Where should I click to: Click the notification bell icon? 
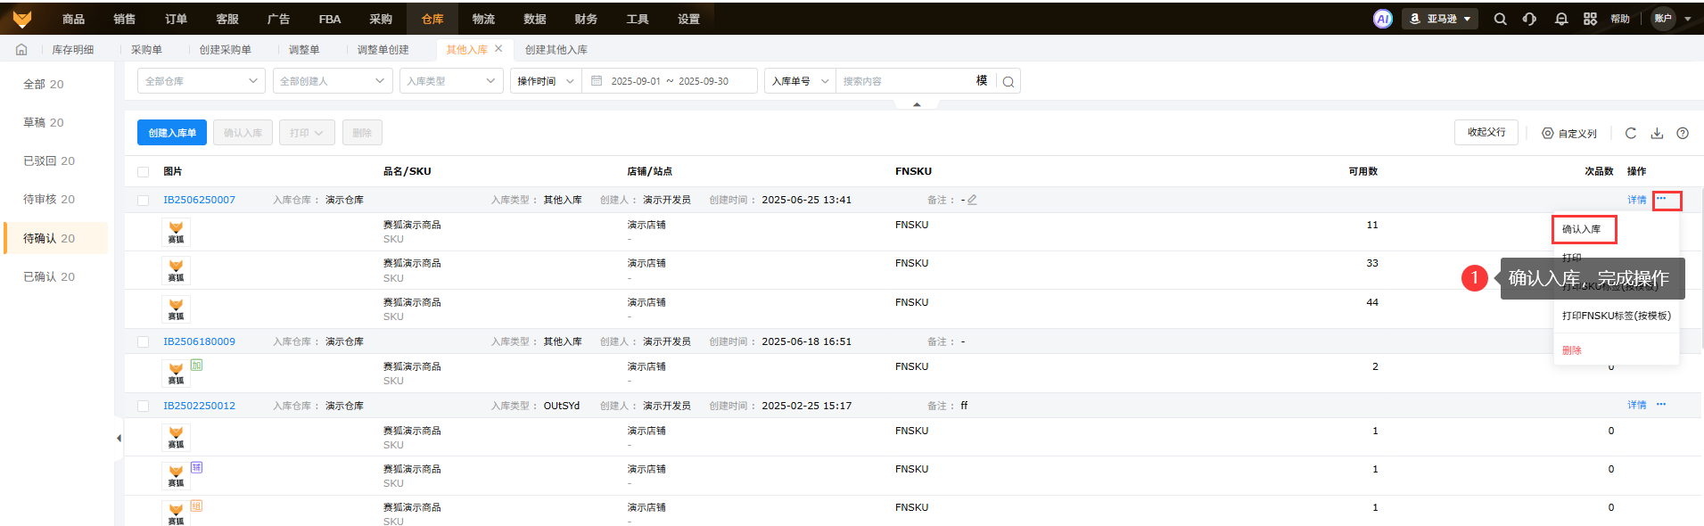(1560, 19)
